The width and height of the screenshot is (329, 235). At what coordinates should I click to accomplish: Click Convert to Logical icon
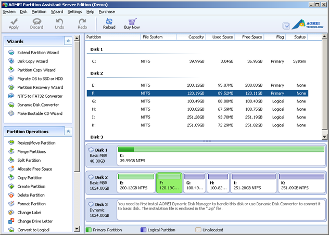11,230
